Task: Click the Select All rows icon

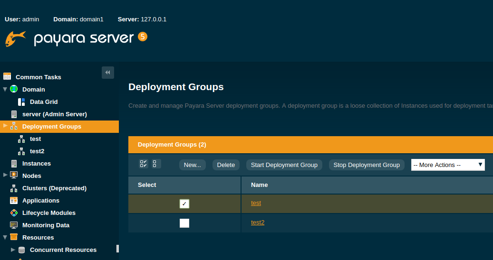Action: pyautogui.click(x=144, y=164)
